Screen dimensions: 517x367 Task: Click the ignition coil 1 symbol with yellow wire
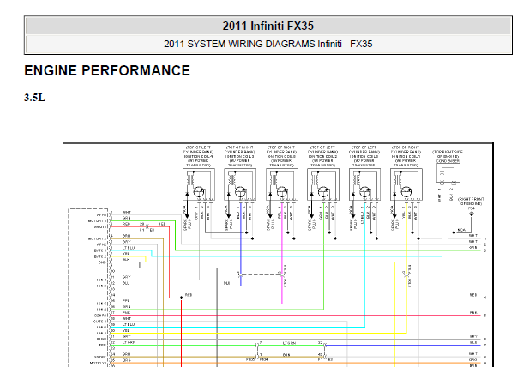(406, 184)
